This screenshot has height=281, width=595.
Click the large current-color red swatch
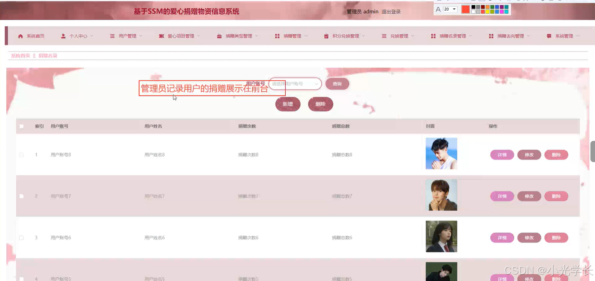pyautogui.click(x=466, y=9)
